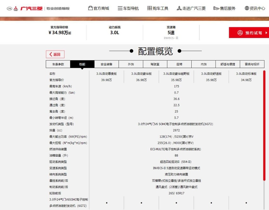Image resolution: width=269 pixels, height=210 pixels.
Task: Click the 变速箱 5速 summary
Action: pyautogui.click(x=171, y=32)
